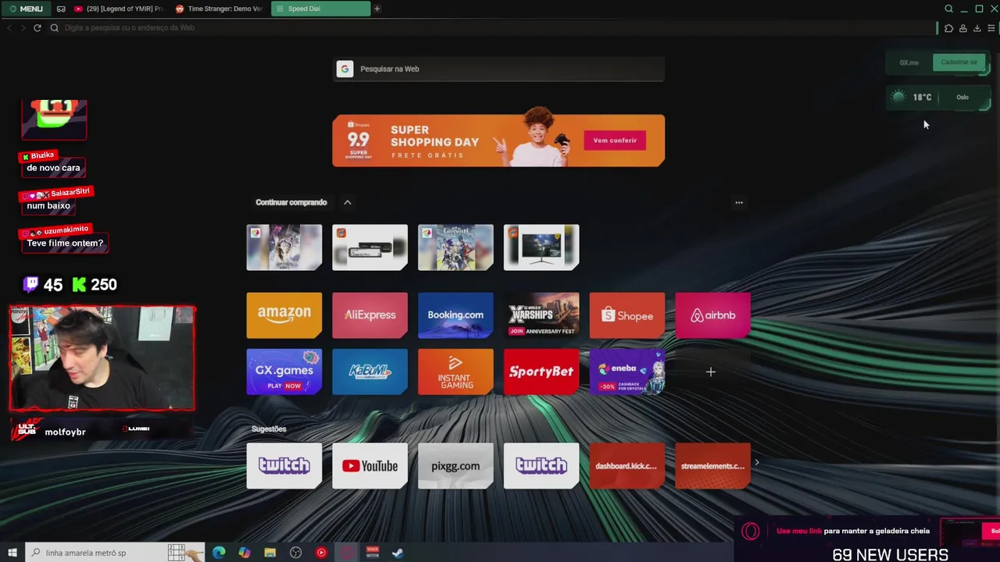
Task: Open the airbnb speed dial tile
Action: click(x=712, y=315)
